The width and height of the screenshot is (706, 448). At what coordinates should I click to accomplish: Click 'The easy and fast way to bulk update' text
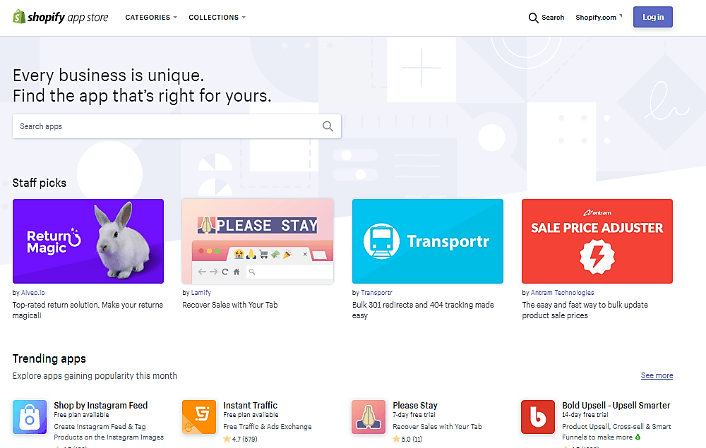(585, 310)
